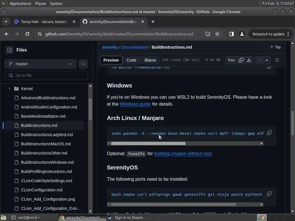This screenshot has width=295, height=221.
Task: View site information icon in address bar
Action: [x=40, y=34]
